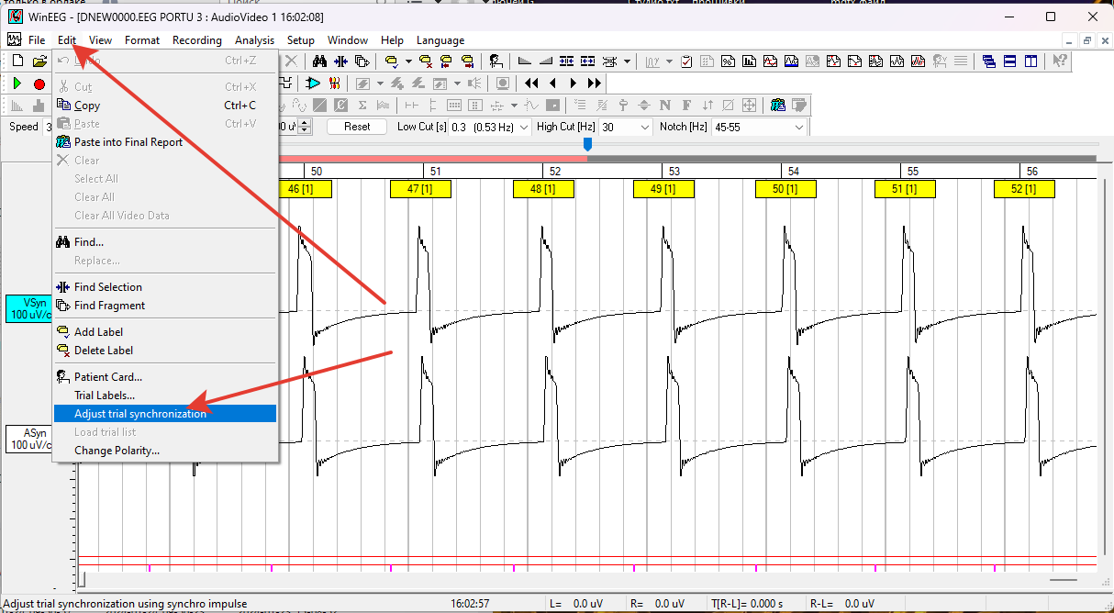Click the Reset filter button
This screenshot has height=613, width=1114.
(x=357, y=127)
